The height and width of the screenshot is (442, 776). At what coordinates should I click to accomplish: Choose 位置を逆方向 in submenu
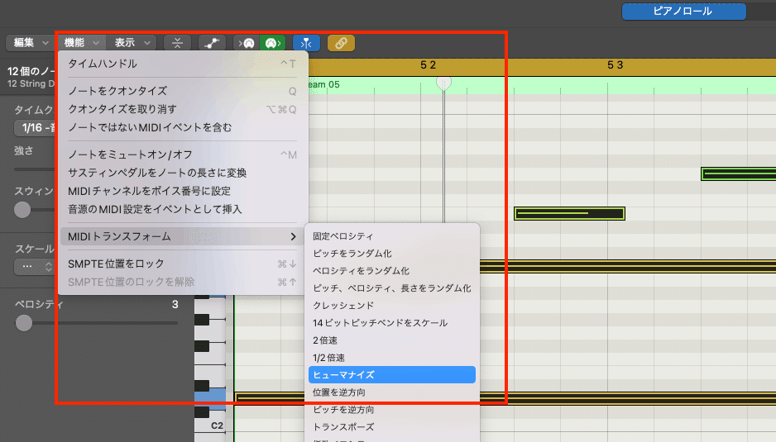392,392
